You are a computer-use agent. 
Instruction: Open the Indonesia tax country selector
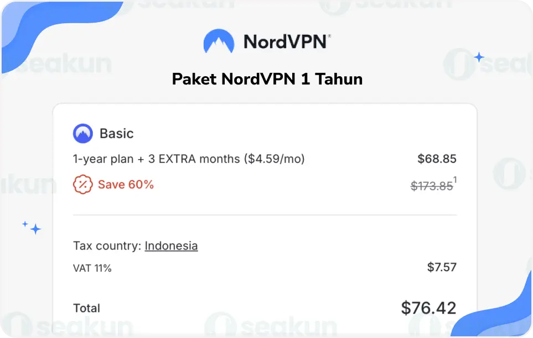tap(171, 246)
